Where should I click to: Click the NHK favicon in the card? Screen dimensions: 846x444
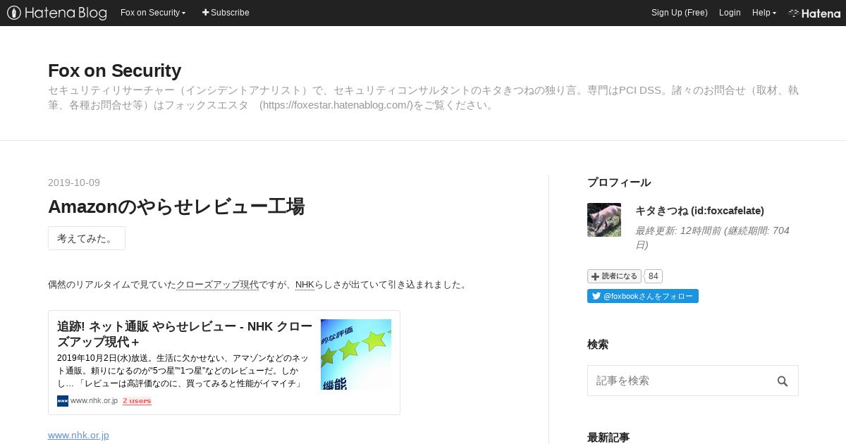pyautogui.click(x=63, y=401)
